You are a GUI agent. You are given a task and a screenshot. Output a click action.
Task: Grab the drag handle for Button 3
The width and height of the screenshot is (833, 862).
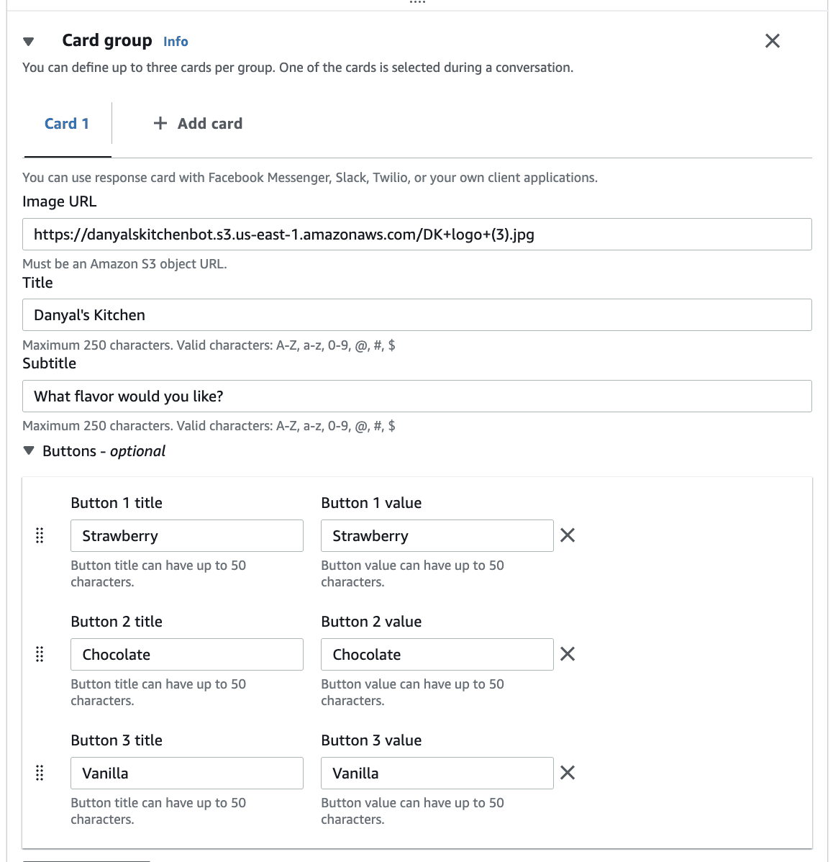click(x=40, y=773)
